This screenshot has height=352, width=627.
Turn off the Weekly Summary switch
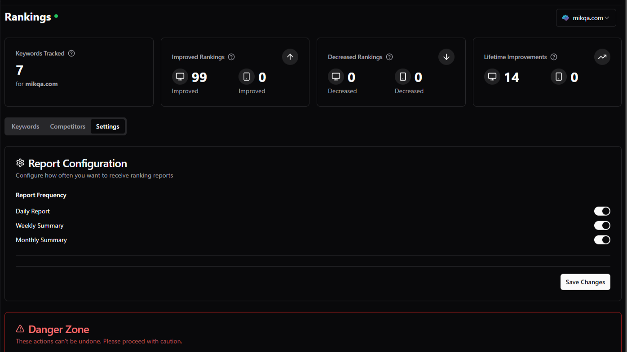click(x=602, y=226)
